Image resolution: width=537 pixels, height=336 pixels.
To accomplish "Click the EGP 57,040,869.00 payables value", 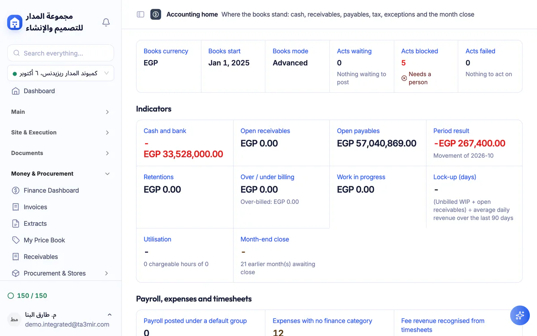I will click(376, 143).
